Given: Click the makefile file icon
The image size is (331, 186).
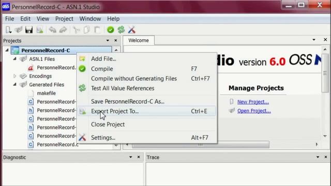Looking at the screenshot, I should (x=31, y=93).
